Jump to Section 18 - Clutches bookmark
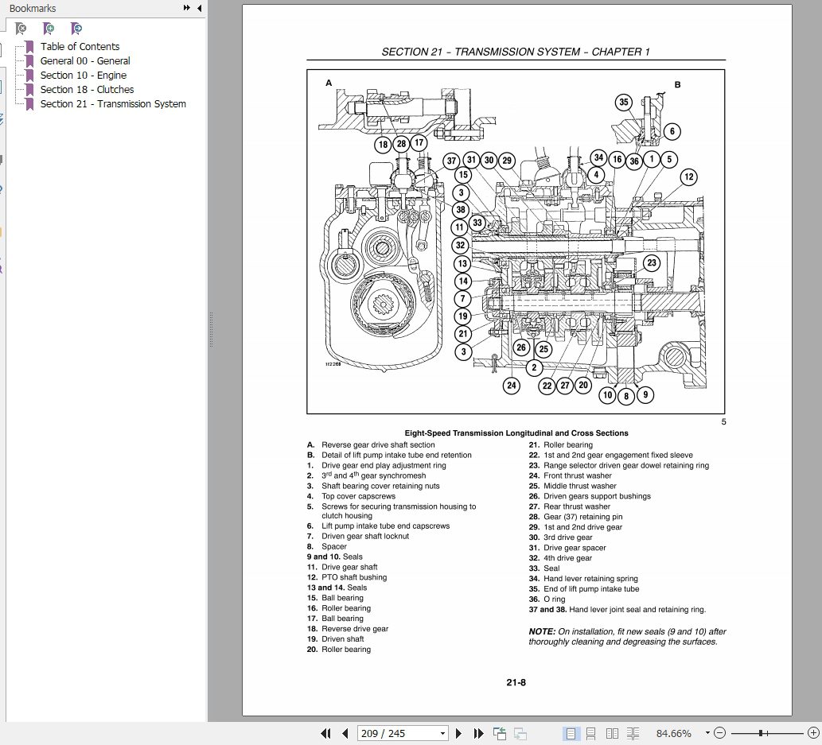The width and height of the screenshot is (822, 745). tap(87, 90)
